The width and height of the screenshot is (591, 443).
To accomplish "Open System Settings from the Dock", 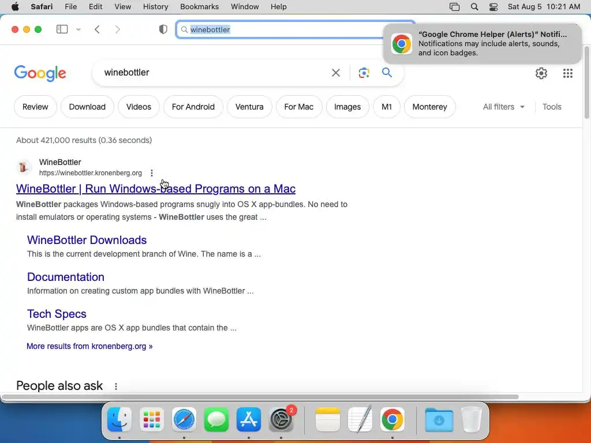I will click(x=281, y=419).
